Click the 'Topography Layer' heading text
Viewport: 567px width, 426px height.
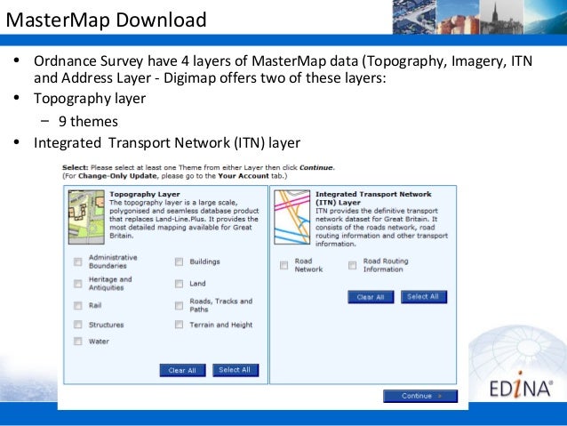click(x=145, y=195)
